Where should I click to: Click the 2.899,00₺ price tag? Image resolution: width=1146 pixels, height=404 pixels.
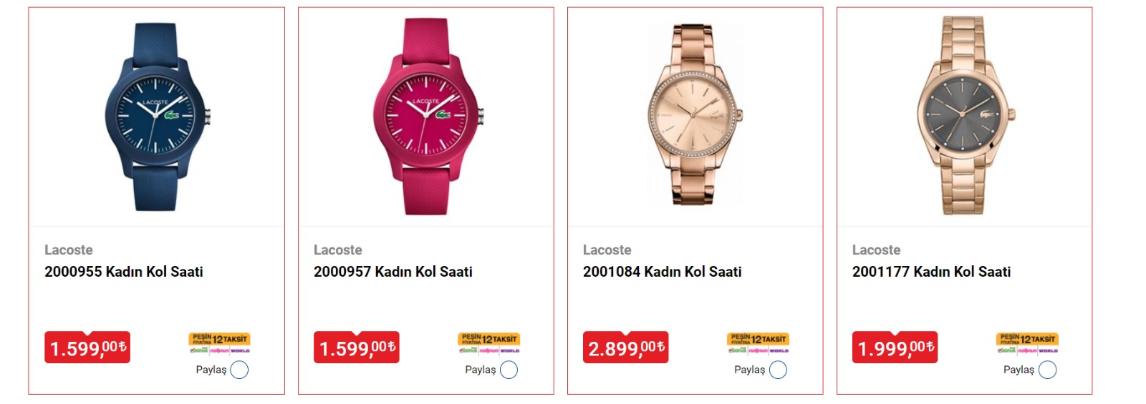click(625, 348)
